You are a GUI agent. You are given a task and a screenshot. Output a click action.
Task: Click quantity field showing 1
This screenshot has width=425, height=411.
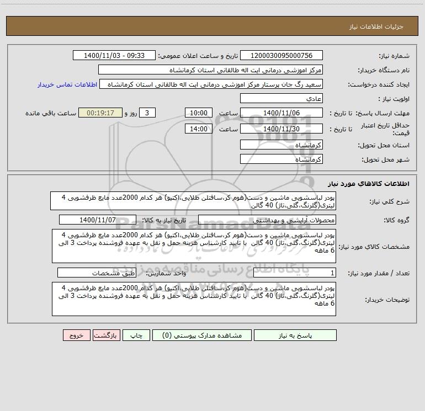(x=295, y=273)
